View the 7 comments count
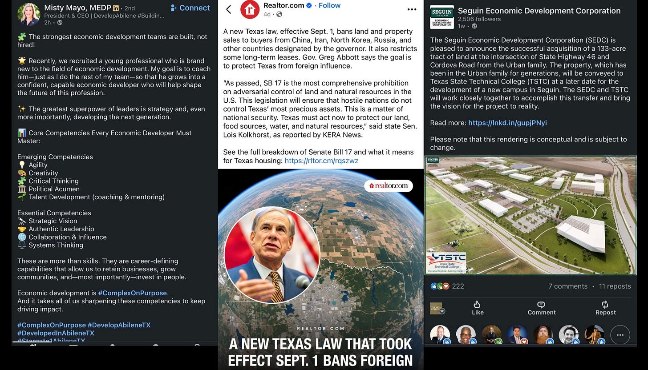The height and width of the screenshot is (370, 648). tap(568, 286)
